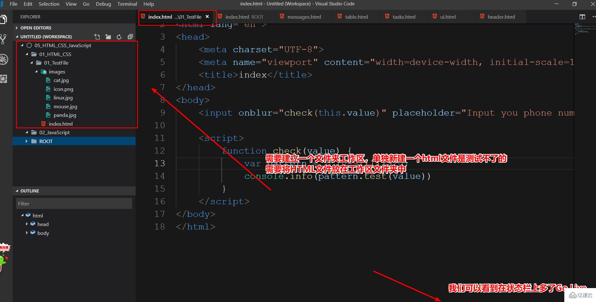Click the New Folder icon in workspace header
Screen dimensions: 596x302
(x=108, y=37)
